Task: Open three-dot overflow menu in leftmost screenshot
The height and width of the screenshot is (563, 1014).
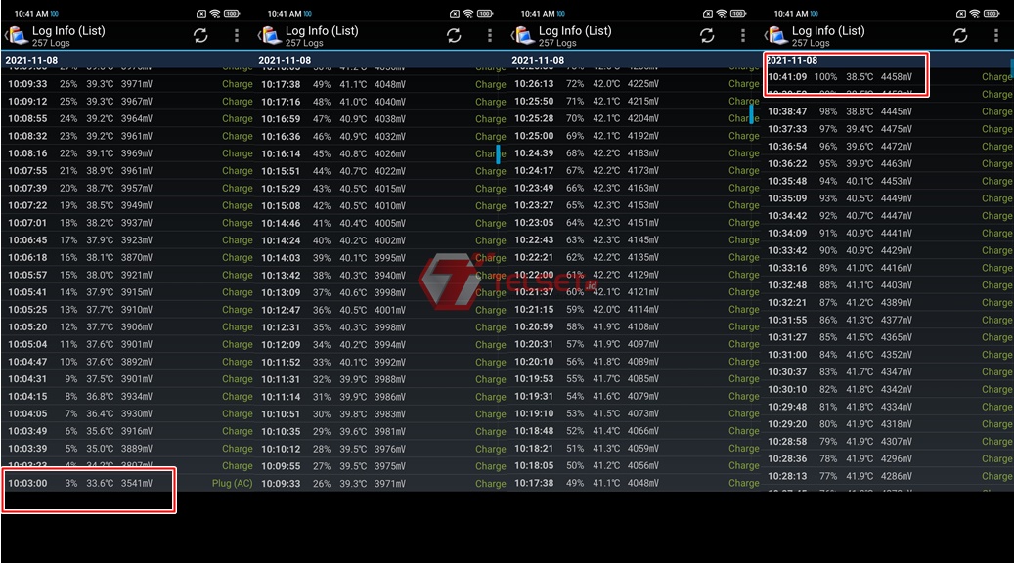Action: 237,36
